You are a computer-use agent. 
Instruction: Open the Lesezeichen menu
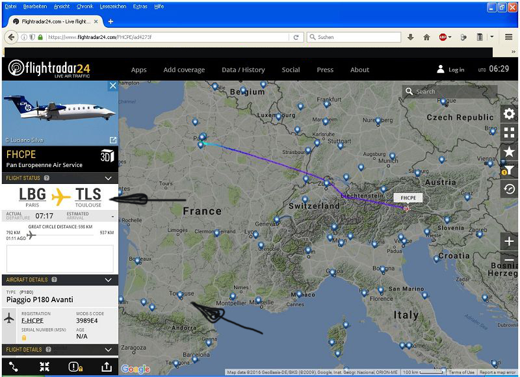pyautogui.click(x=112, y=6)
